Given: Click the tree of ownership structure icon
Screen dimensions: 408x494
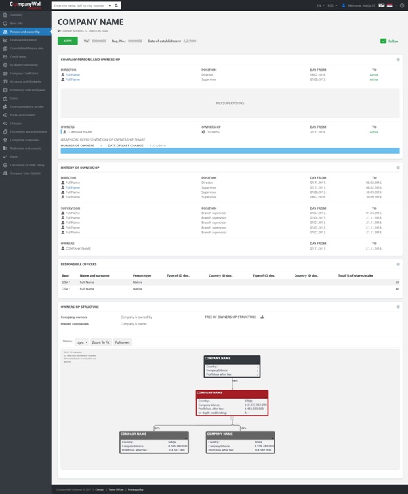Looking at the screenshot, I should point(262,317).
